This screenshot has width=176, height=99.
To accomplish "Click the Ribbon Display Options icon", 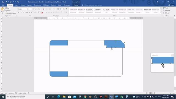I will (158, 2).
